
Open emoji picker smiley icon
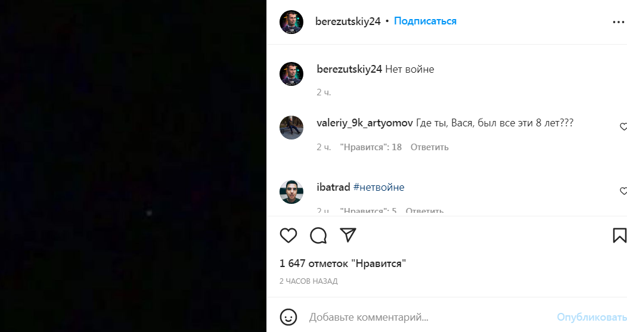click(288, 317)
